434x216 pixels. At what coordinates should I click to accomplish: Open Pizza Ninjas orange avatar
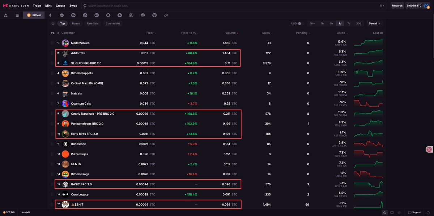coord(65,154)
